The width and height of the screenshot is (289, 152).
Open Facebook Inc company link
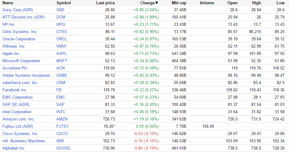(14, 90)
